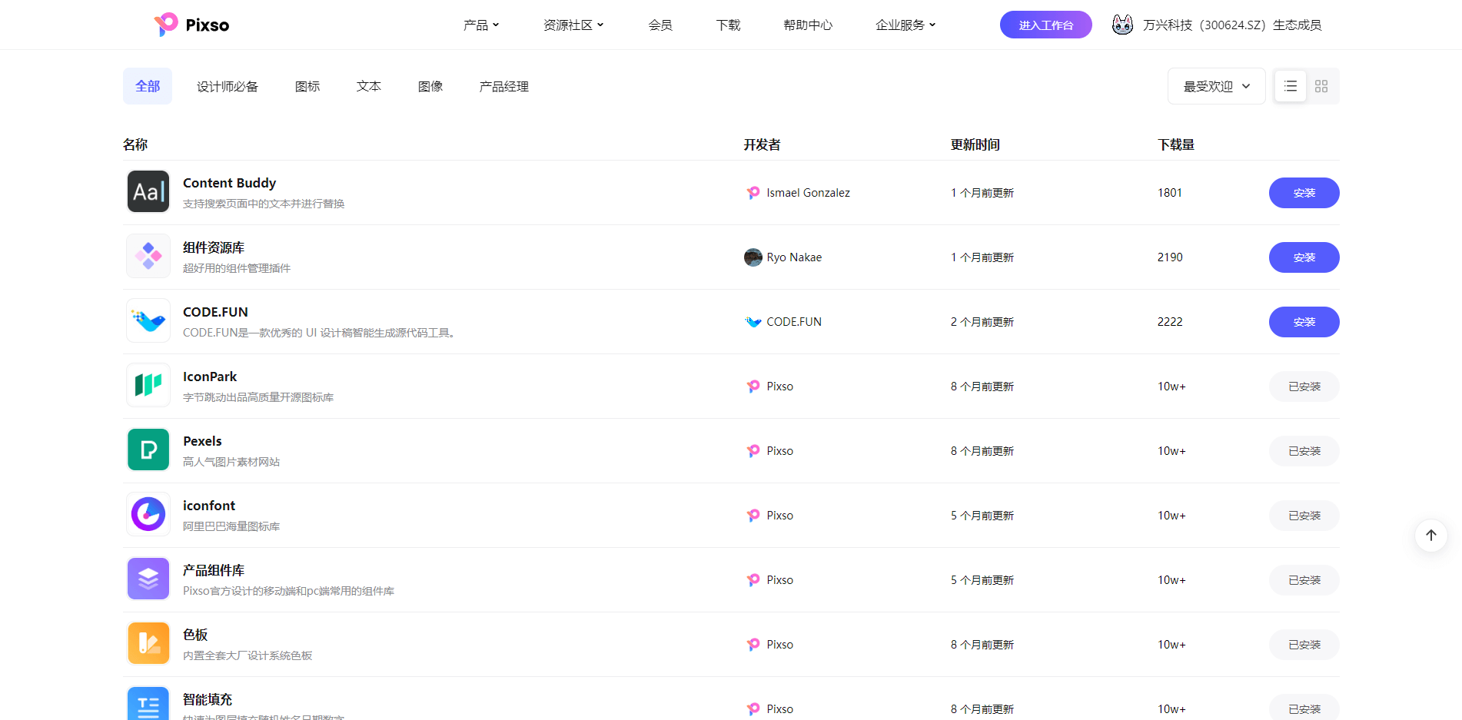
Task: Install the Content Buddy plugin
Action: coord(1304,193)
